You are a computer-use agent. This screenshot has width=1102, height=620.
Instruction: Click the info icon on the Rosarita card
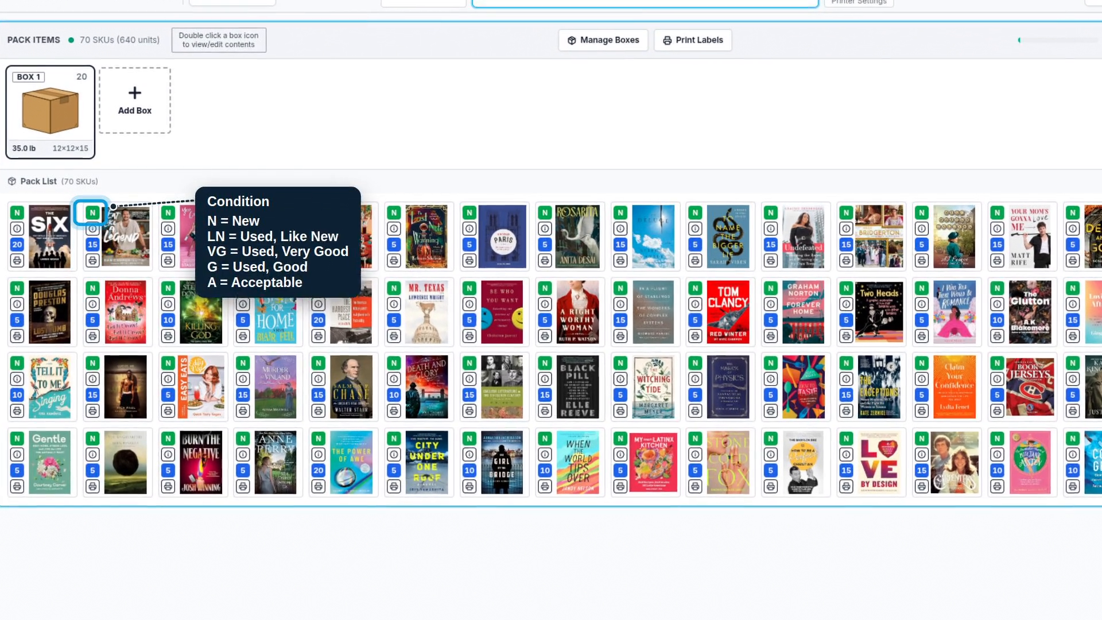pos(545,228)
